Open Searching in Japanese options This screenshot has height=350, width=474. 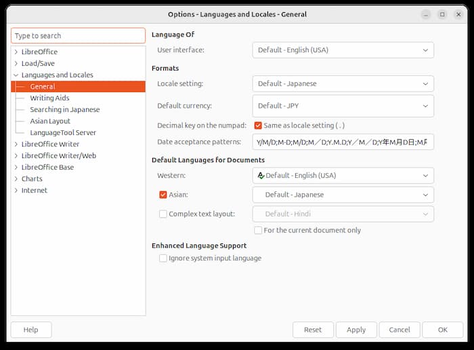coord(65,110)
